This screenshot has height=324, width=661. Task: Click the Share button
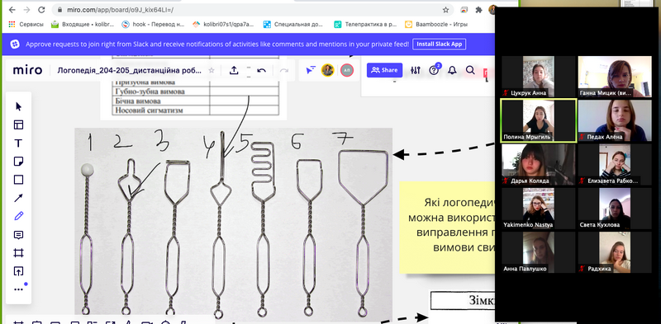(384, 70)
